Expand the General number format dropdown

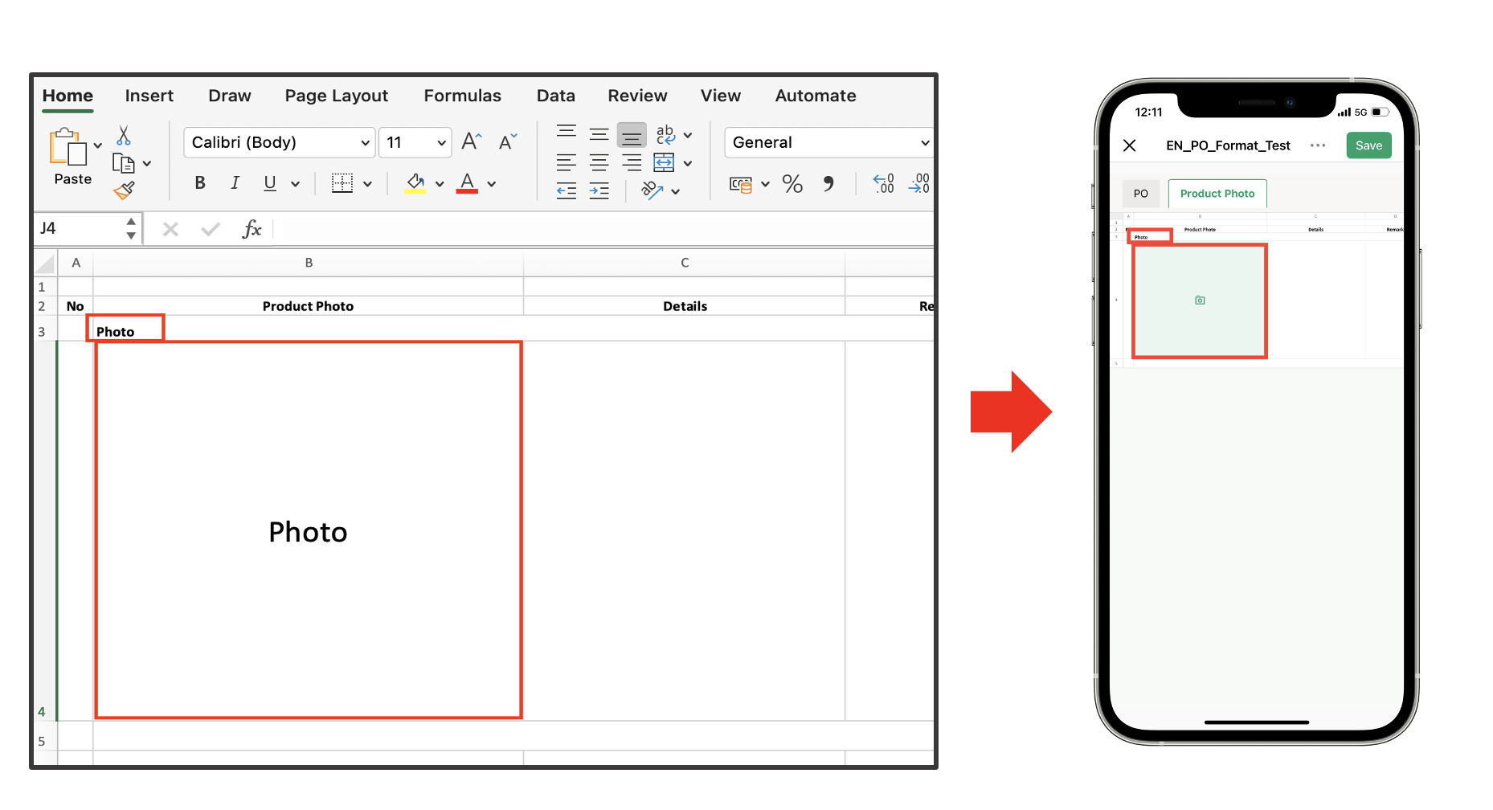[x=828, y=143]
